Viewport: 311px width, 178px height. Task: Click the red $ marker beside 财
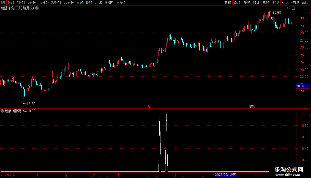254,107
